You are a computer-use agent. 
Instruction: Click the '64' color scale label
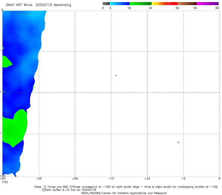(x=195, y=8)
